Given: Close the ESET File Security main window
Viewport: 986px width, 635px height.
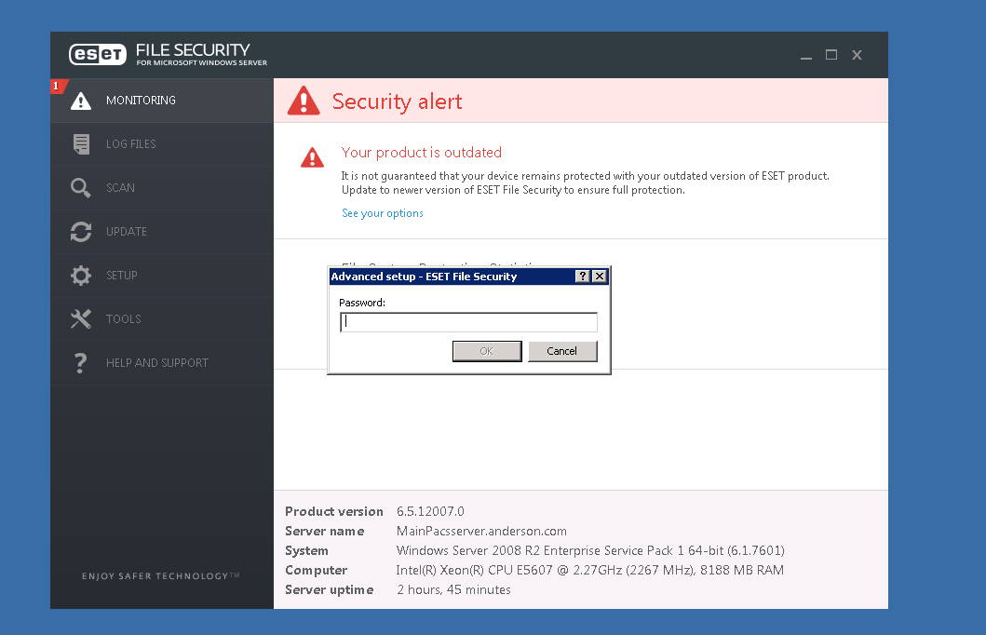Looking at the screenshot, I should (x=857, y=55).
